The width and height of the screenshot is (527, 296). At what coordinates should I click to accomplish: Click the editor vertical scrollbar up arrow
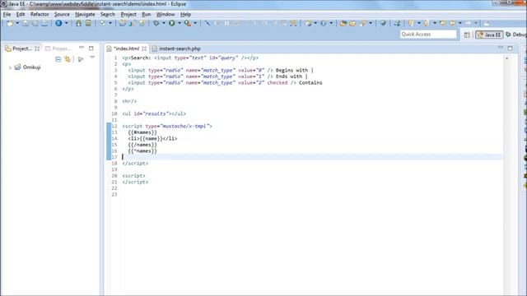click(507, 58)
